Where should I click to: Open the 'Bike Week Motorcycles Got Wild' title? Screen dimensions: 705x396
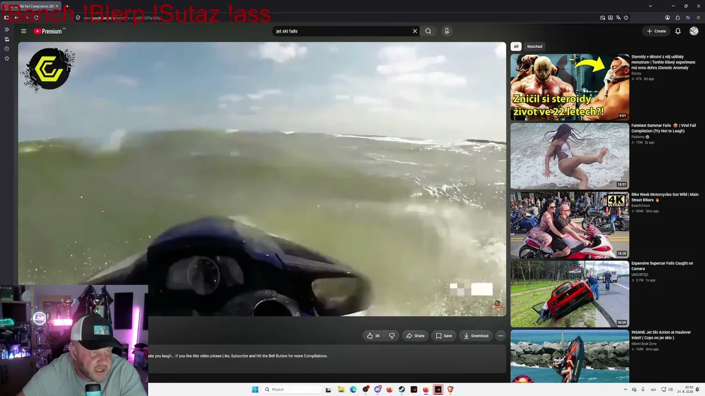[665, 197]
